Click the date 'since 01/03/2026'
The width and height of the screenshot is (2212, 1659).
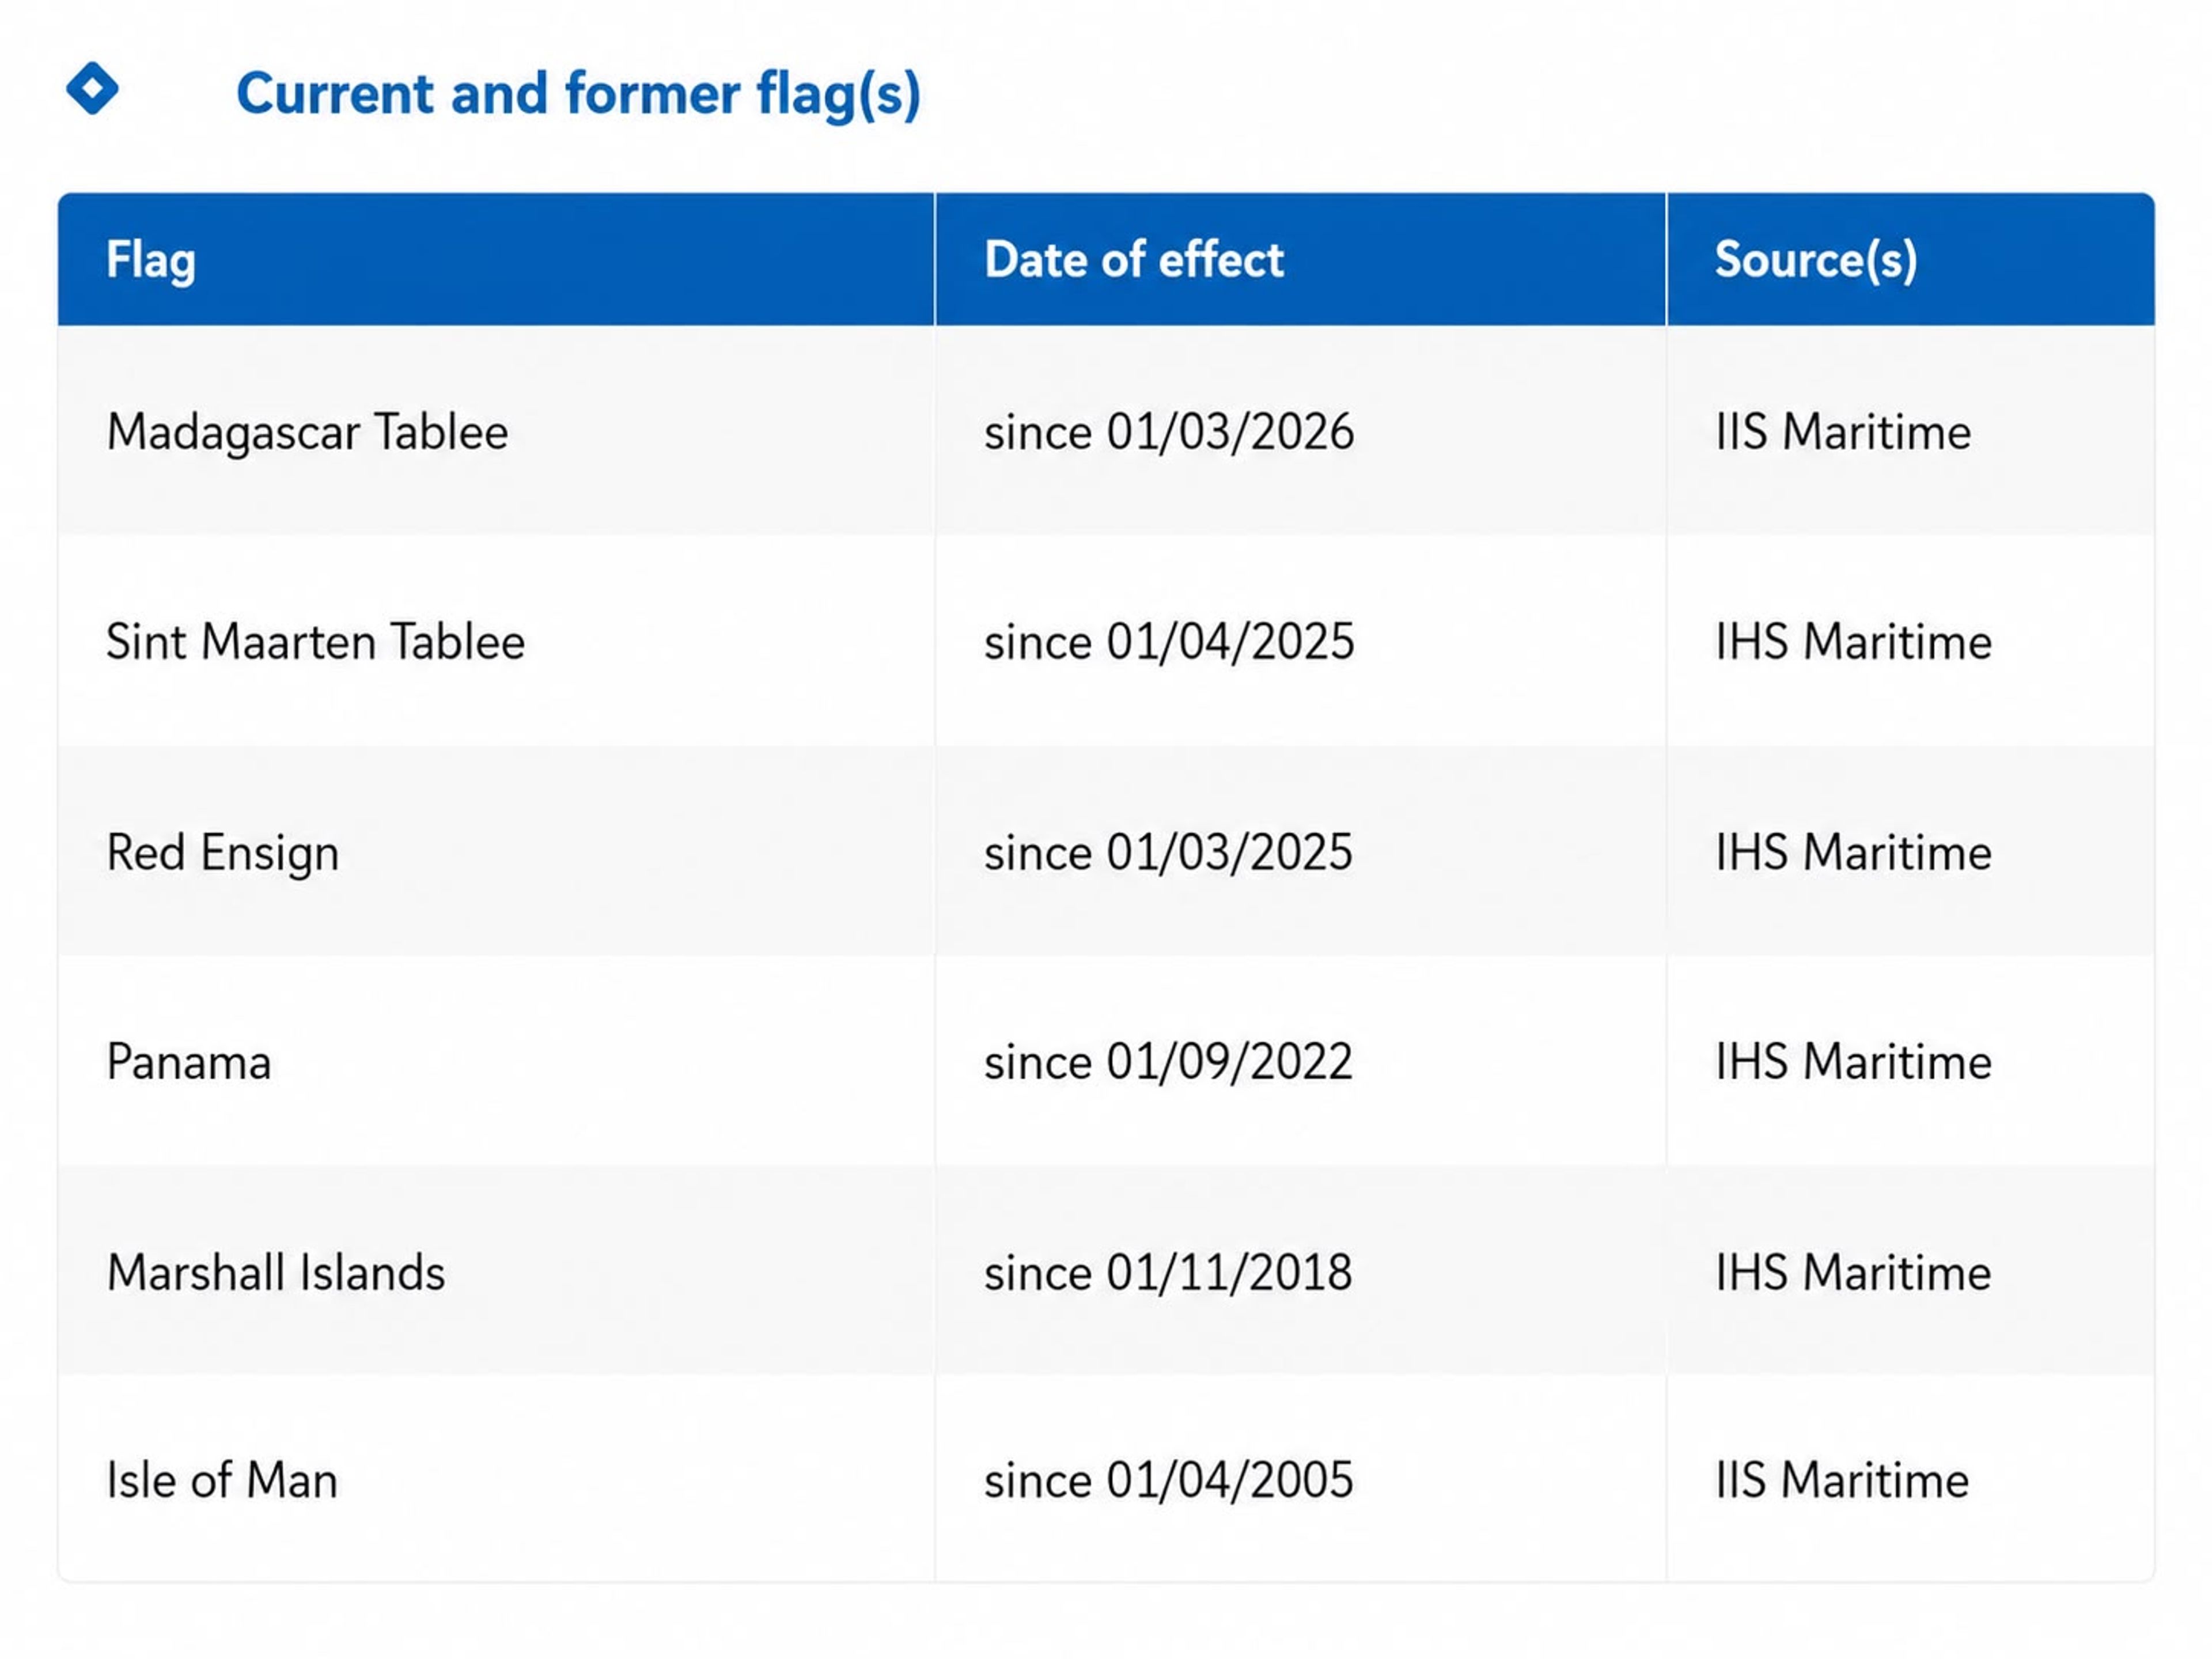[x=1169, y=432]
